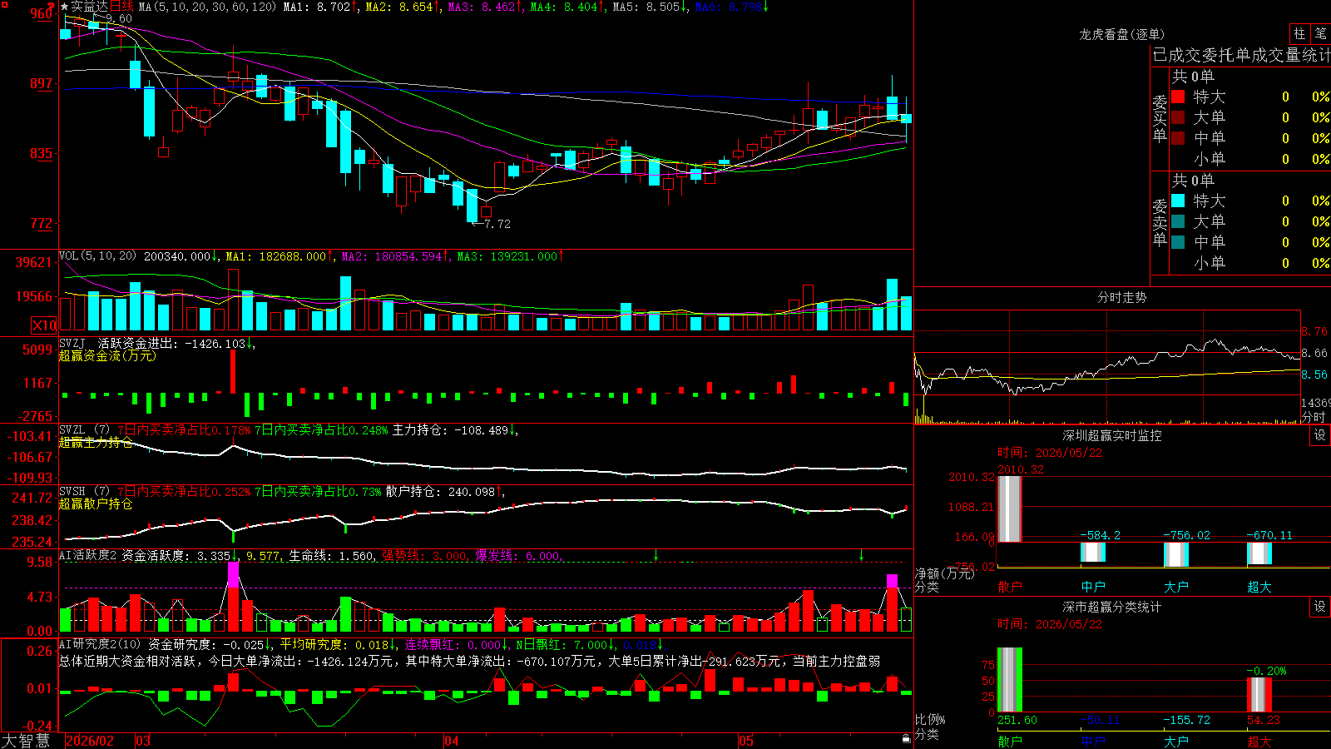Click the MA(5,10,20,30,60,120) indicator label
The height and width of the screenshot is (749, 1331).
207,7
